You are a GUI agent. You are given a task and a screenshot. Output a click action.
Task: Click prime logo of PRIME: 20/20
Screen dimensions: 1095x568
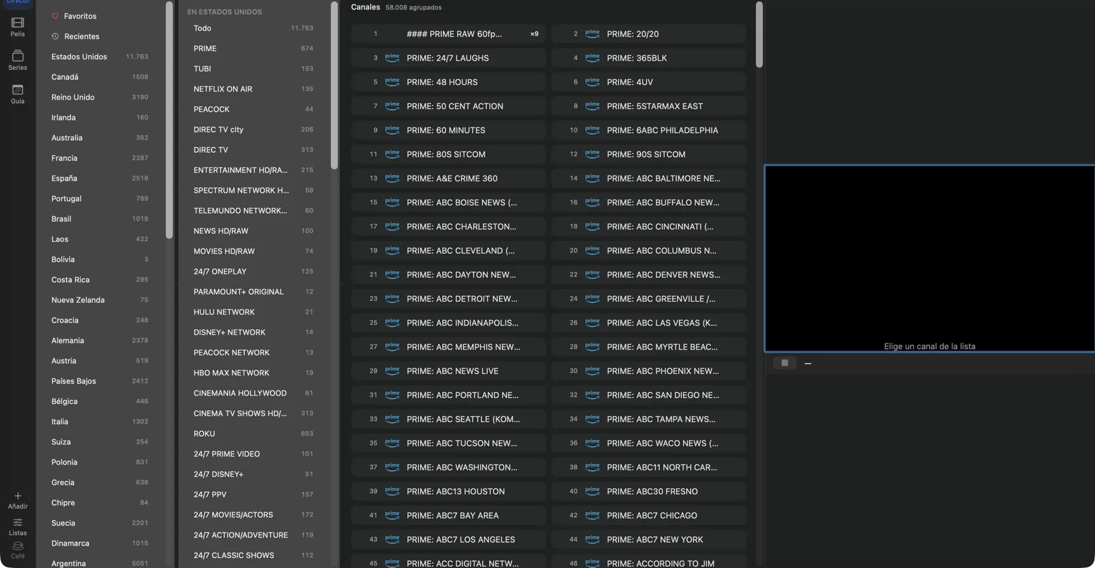592,34
